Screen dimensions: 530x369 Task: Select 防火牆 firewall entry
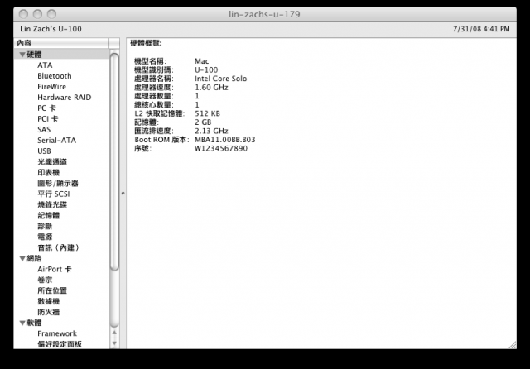pyautogui.click(x=48, y=312)
